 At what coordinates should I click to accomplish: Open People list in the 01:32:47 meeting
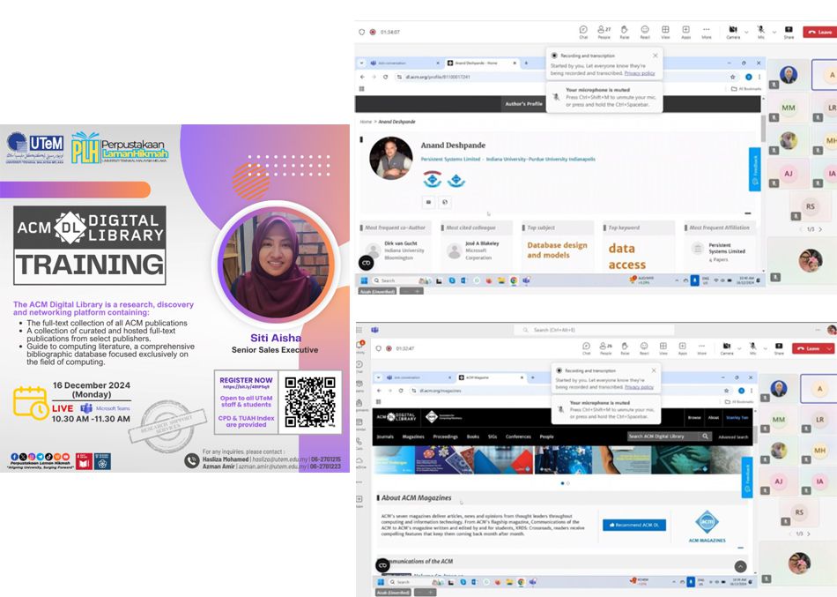[x=604, y=347]
